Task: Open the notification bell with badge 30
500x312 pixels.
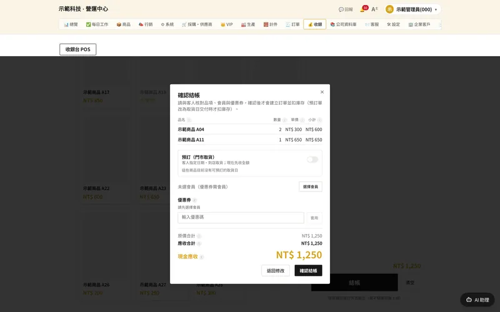Action: tap(363, 9)
